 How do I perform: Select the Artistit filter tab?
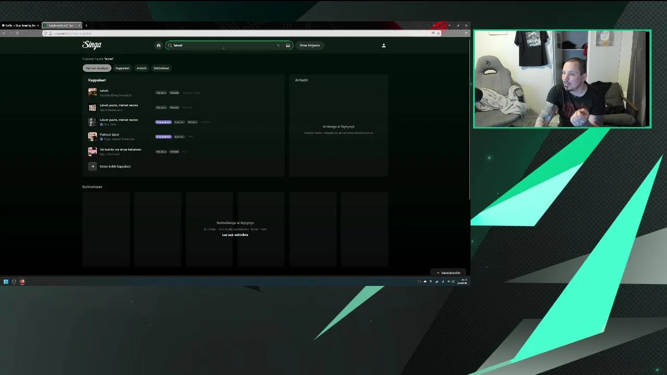pyautogui.click(x=141, y=68)
